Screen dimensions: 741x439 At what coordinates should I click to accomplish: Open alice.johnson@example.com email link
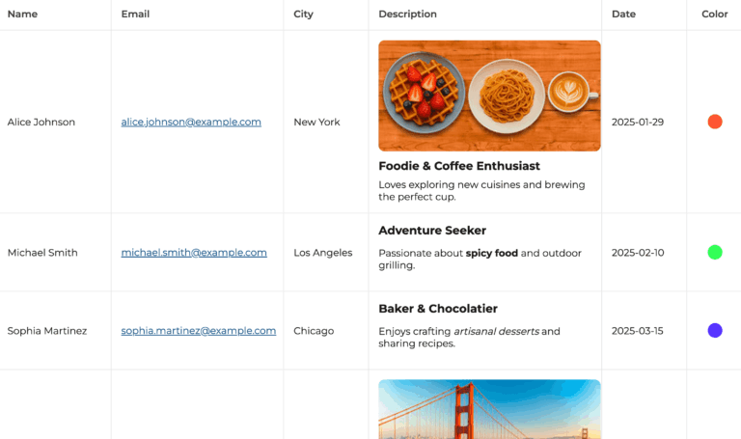191,123
